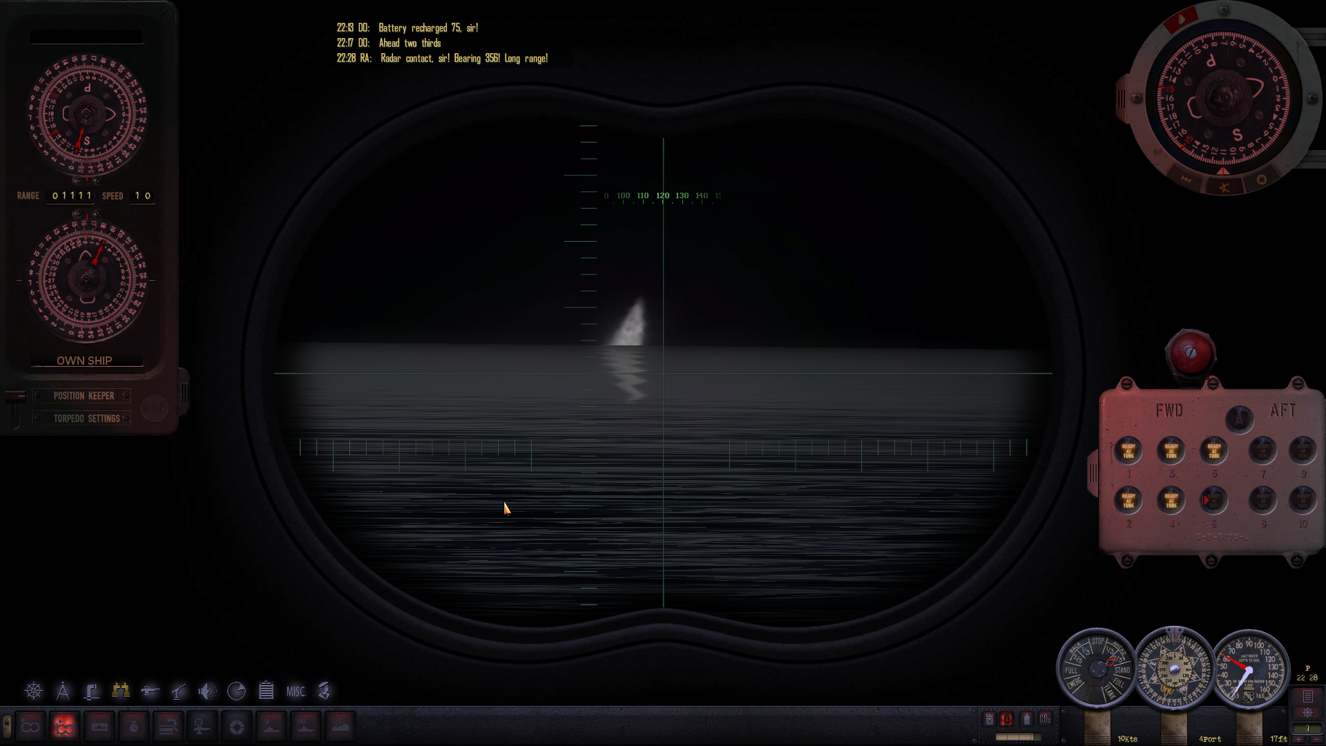Open the radar station icon
The width and height of the screenshot is (1326, 746).
pos(236,691)
